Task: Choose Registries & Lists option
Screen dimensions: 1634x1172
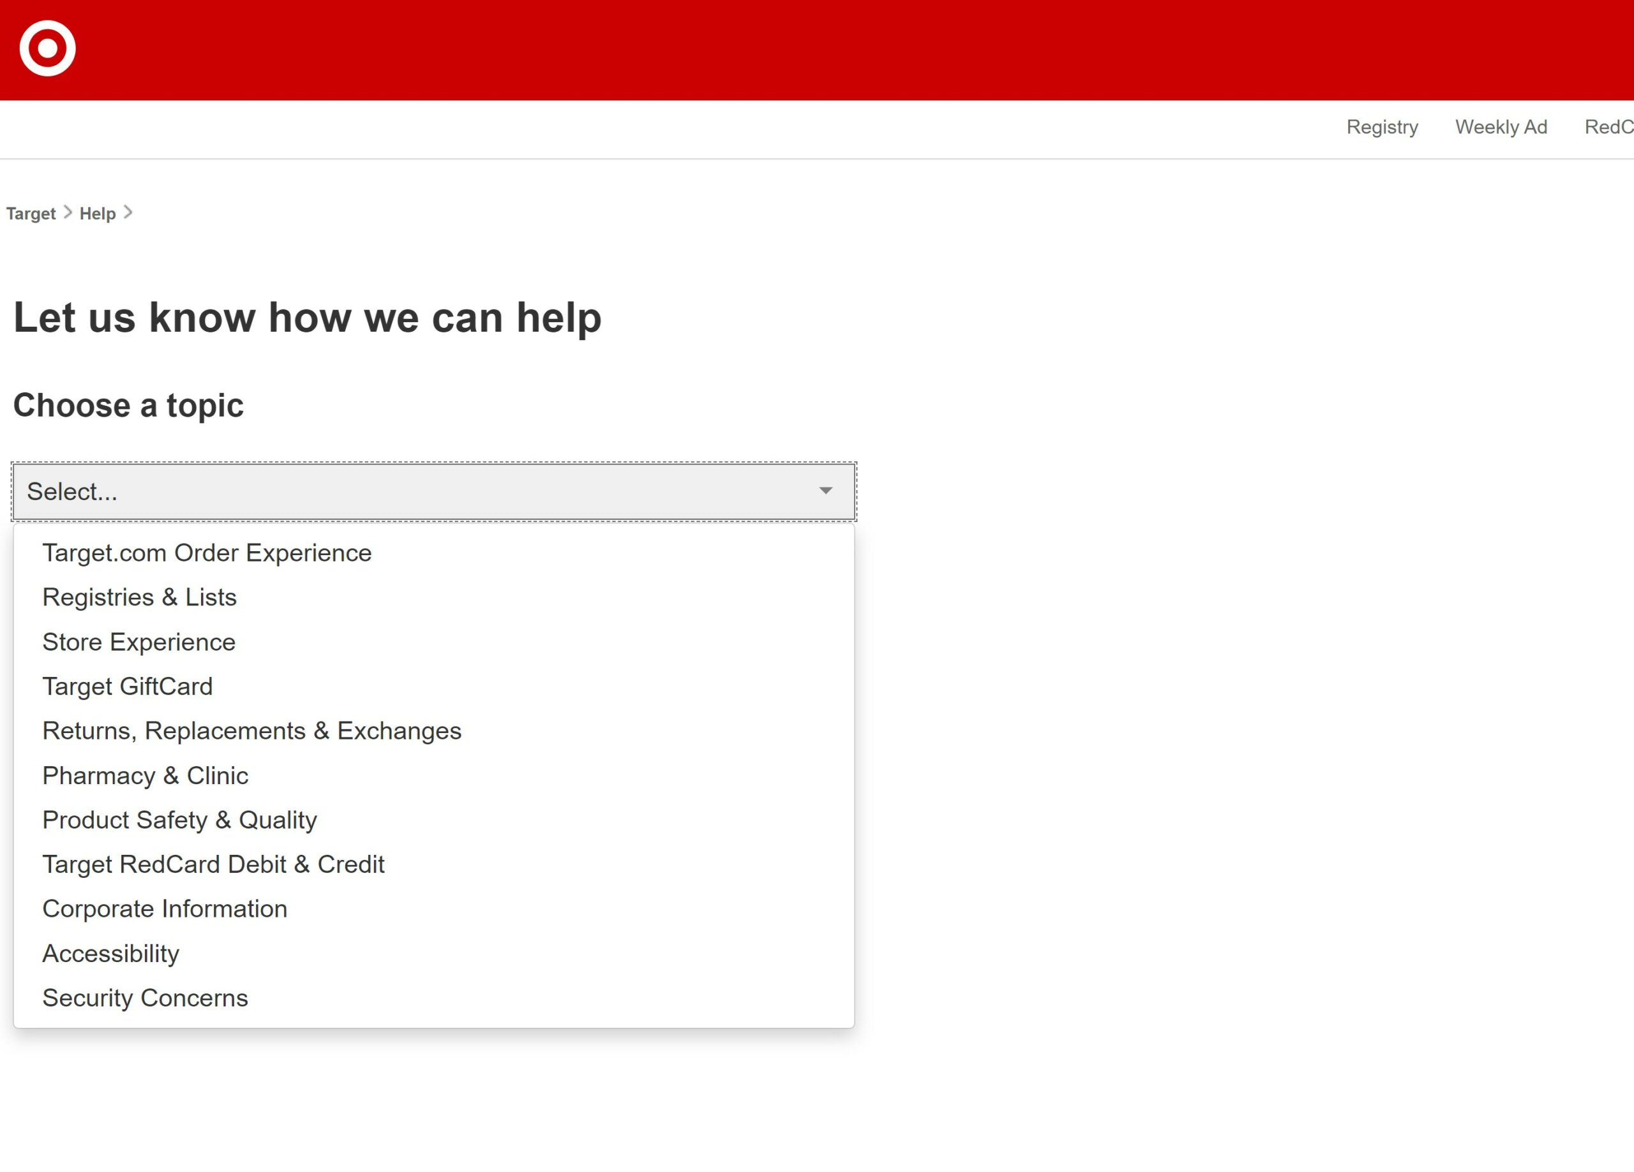Action: (x=434, y=597)
